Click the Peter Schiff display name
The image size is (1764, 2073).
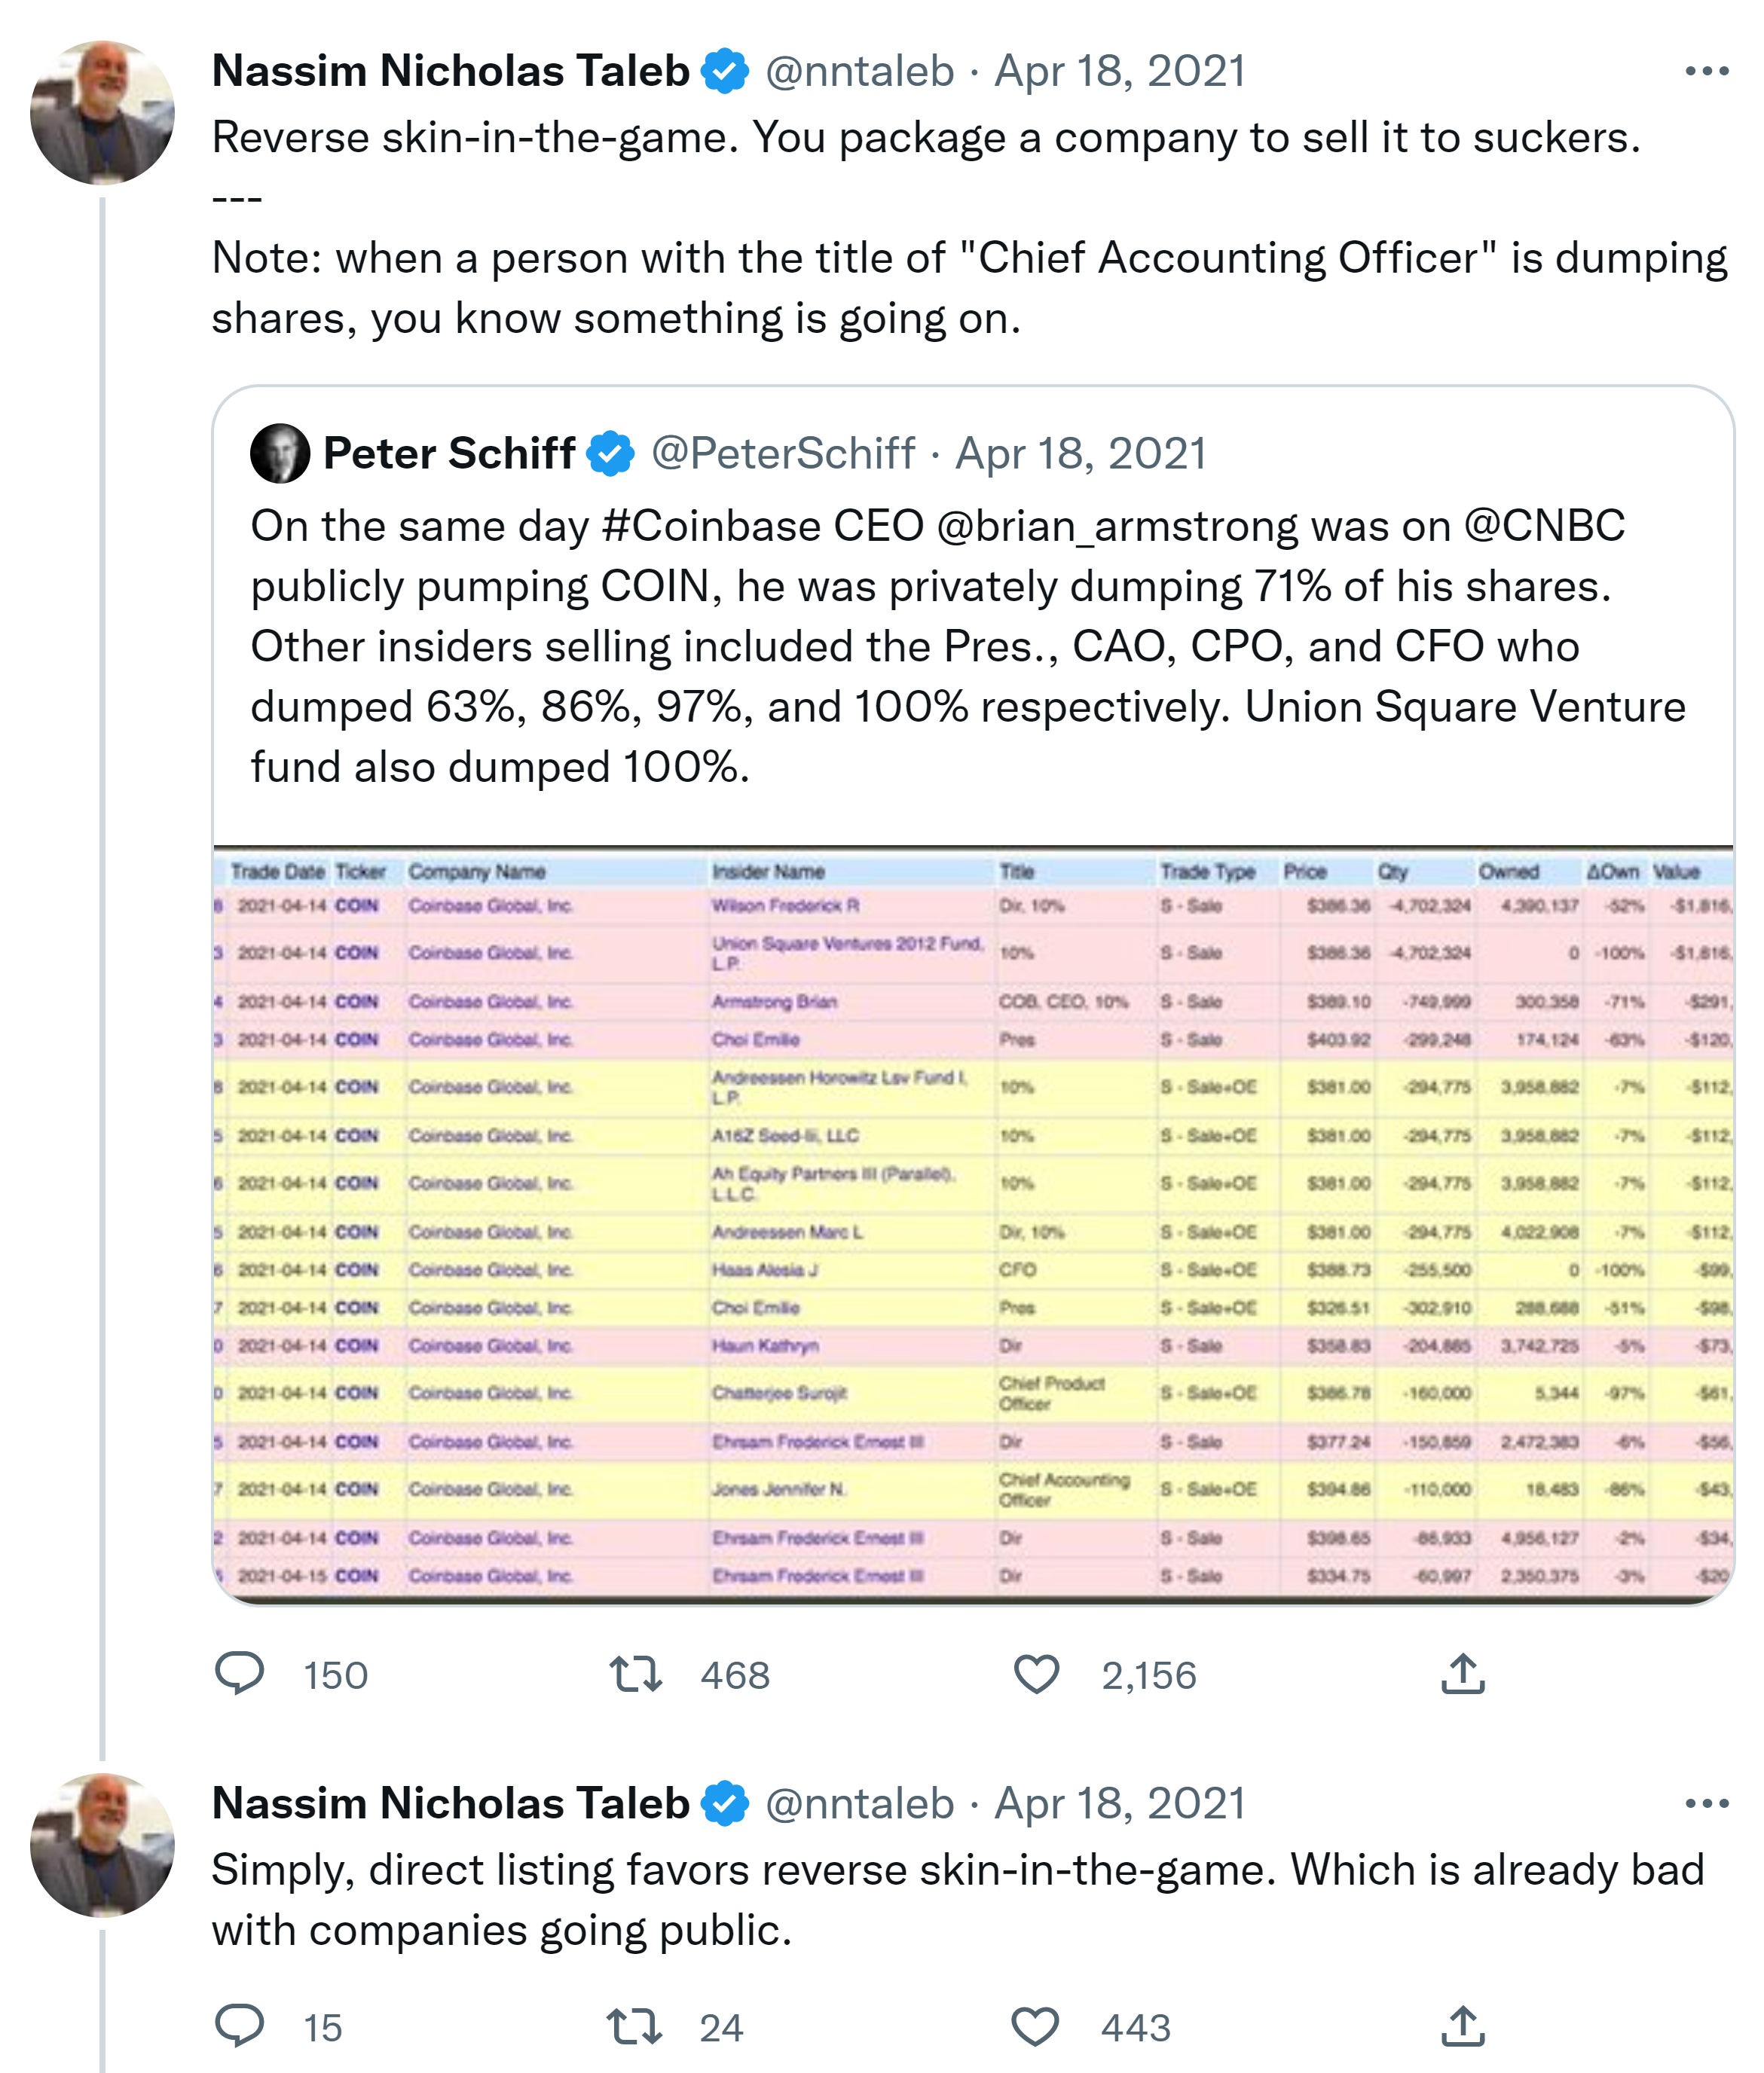448,453
